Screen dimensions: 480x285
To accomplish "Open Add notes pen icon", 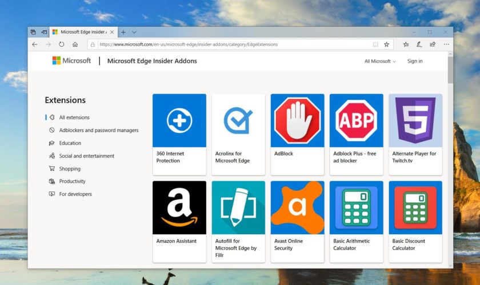I will point(419,44).
